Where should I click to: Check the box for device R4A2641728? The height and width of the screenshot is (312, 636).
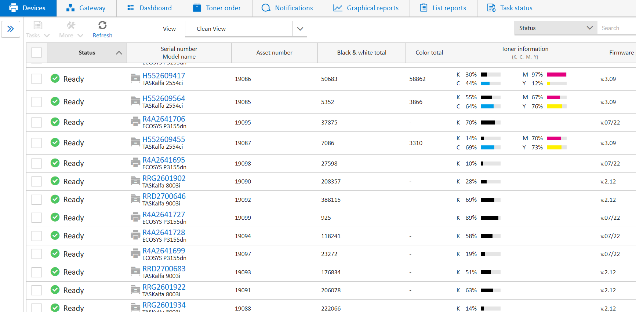[x=36, y=236]
